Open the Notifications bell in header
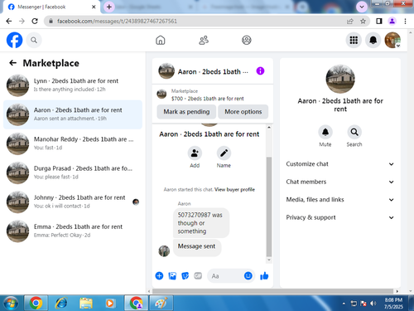 click(x=373, y=41)
